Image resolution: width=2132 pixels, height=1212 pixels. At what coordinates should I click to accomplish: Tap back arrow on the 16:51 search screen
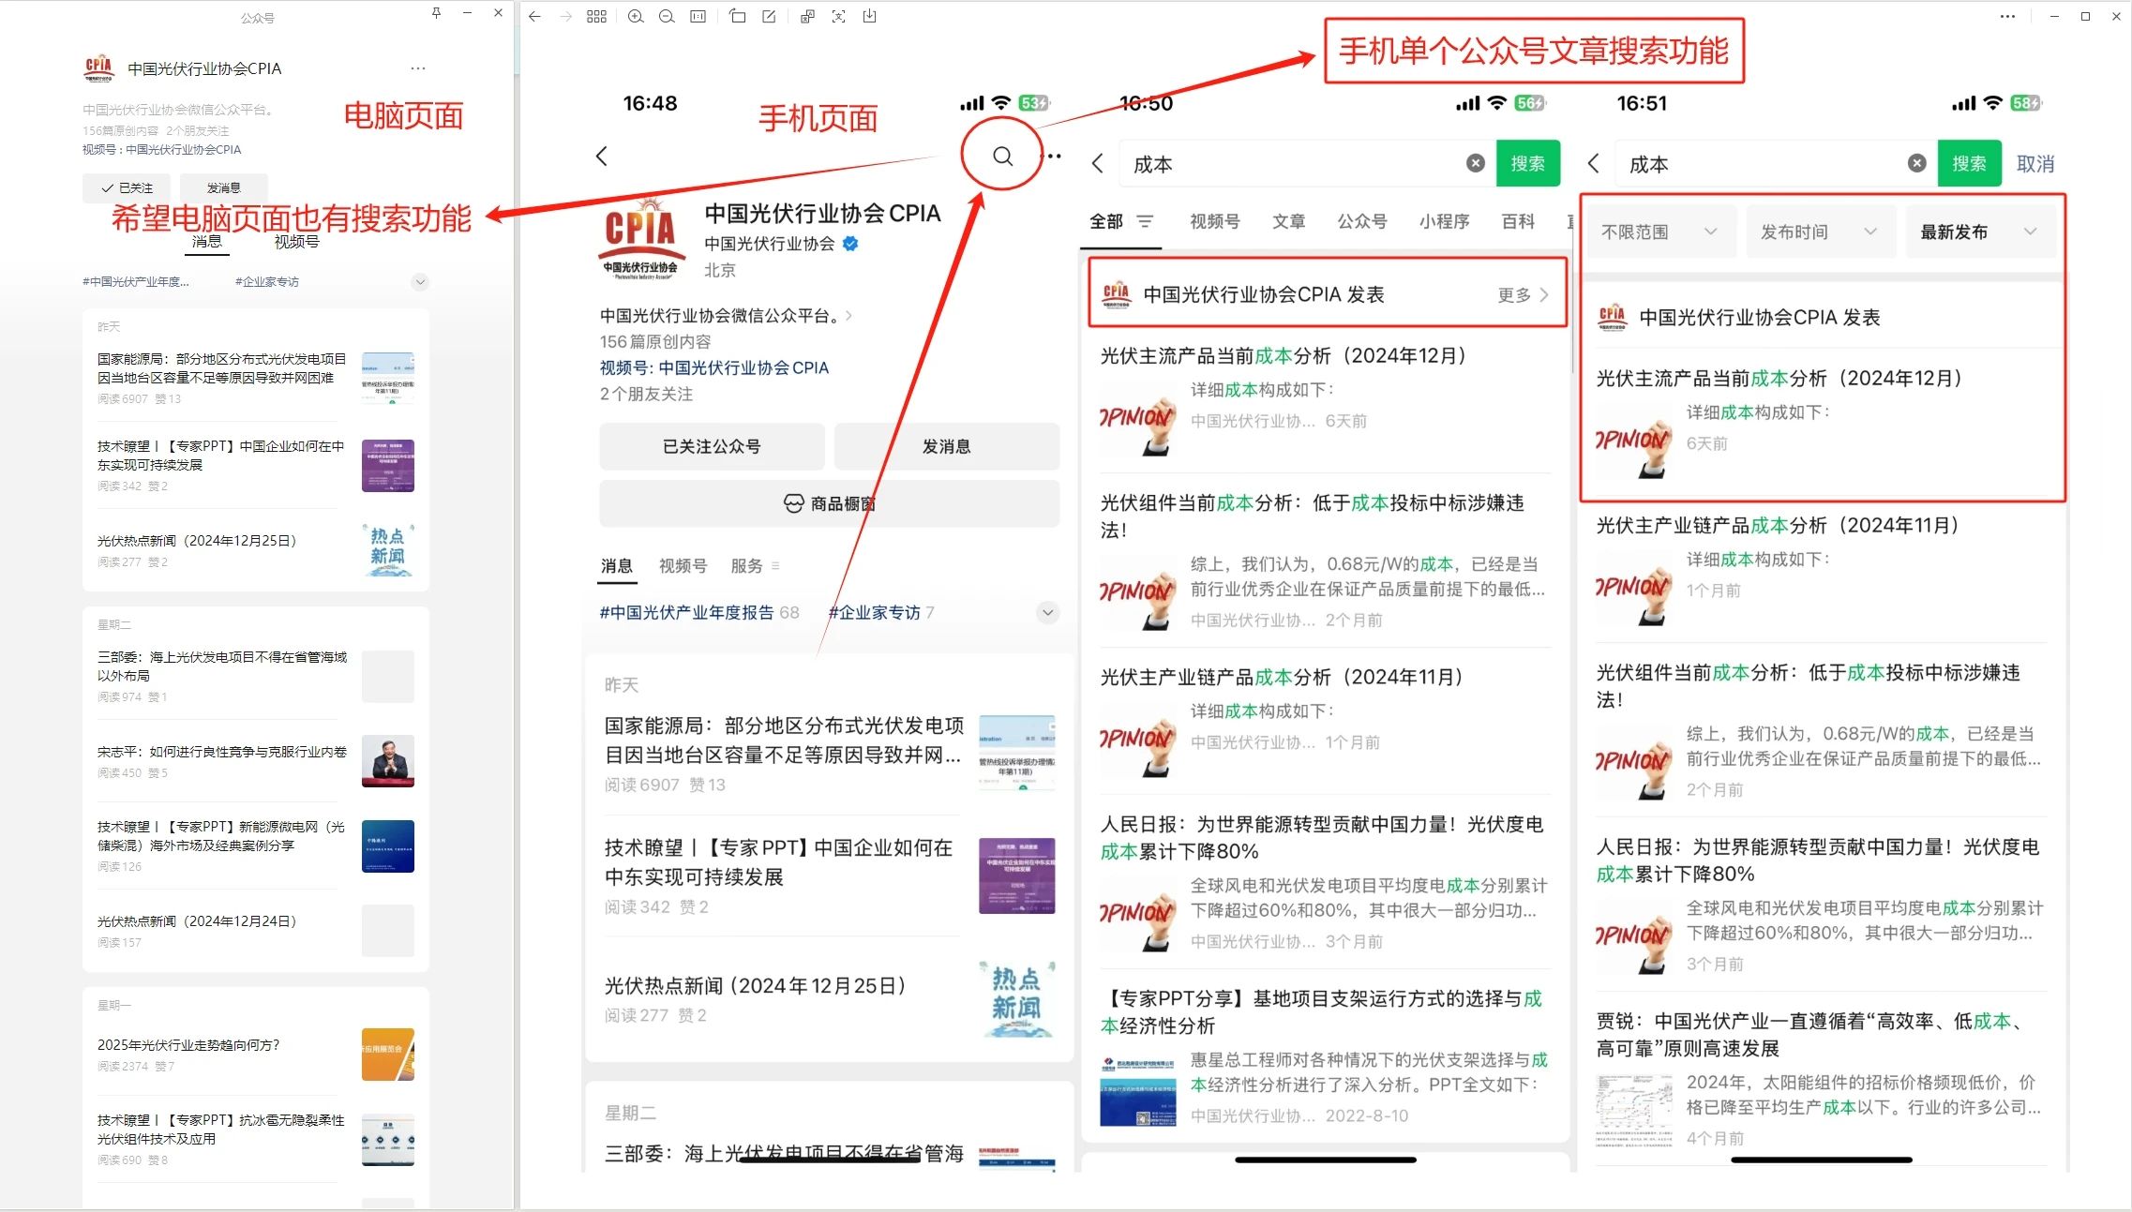tap(1594, 164)
